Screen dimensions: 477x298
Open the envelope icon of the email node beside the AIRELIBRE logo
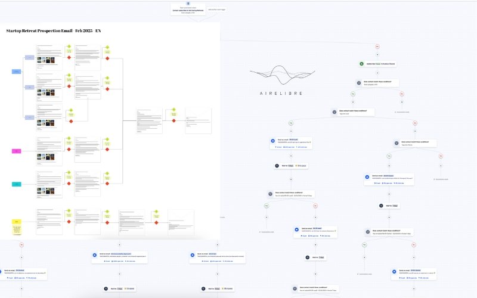tap(272, 141)
